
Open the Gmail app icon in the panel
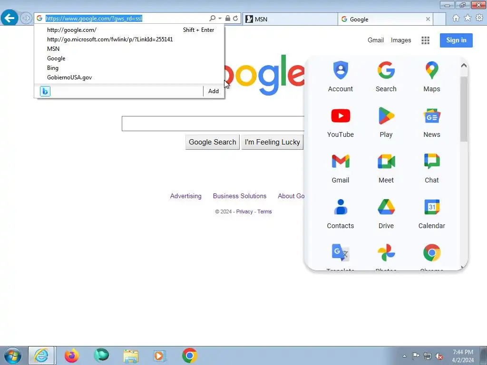click(x=341, y=168)
